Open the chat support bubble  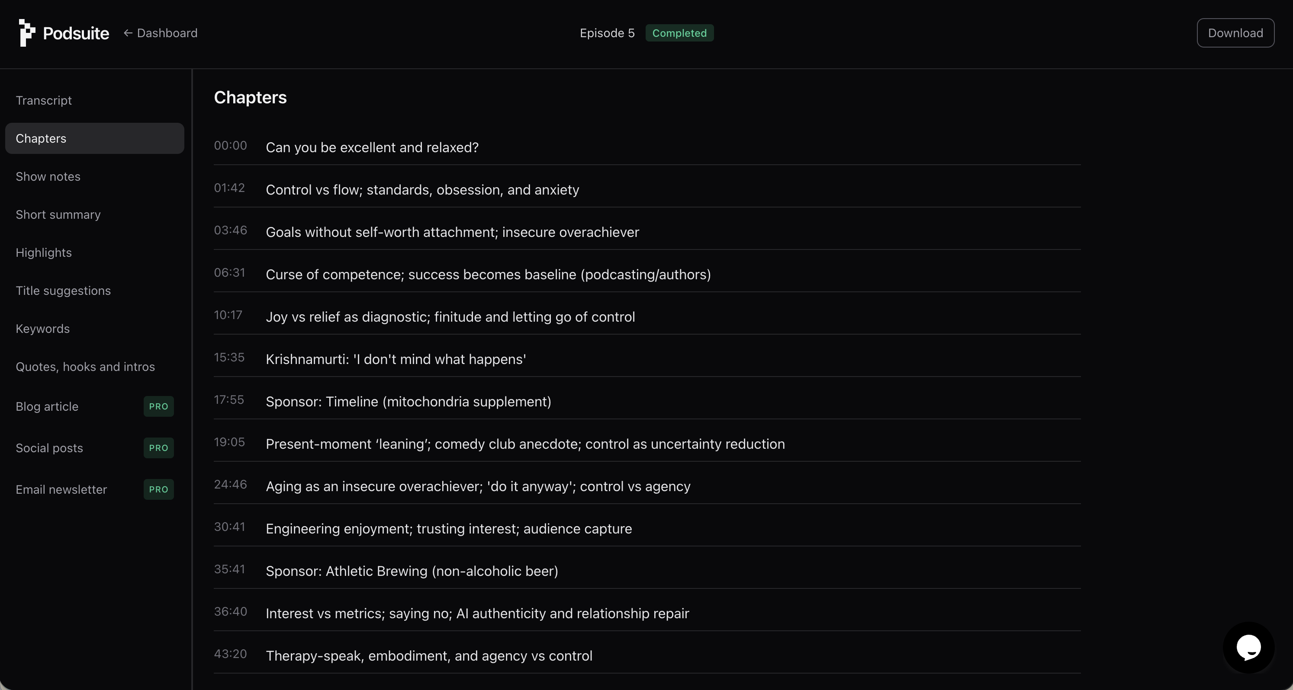[1249, 647]
